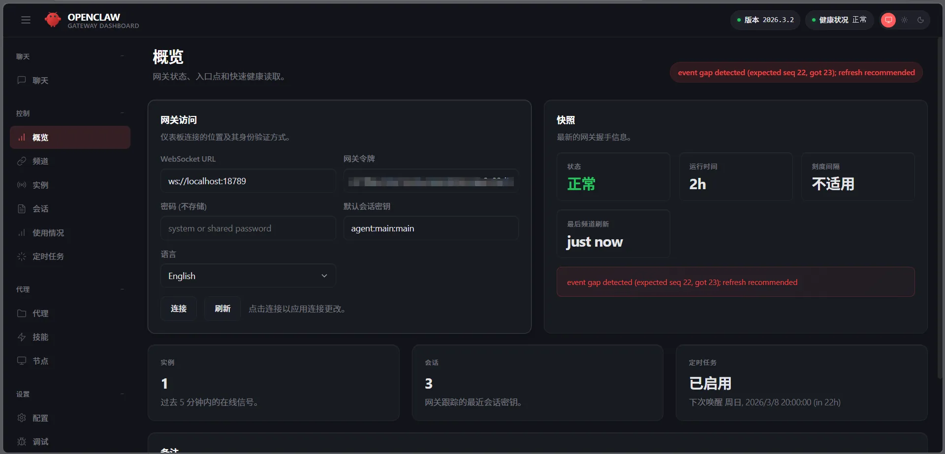The width and height of the screenshot is (945, 454).
Task: Toggle the red chat bubble in the header
Action: tap(888, 20)
